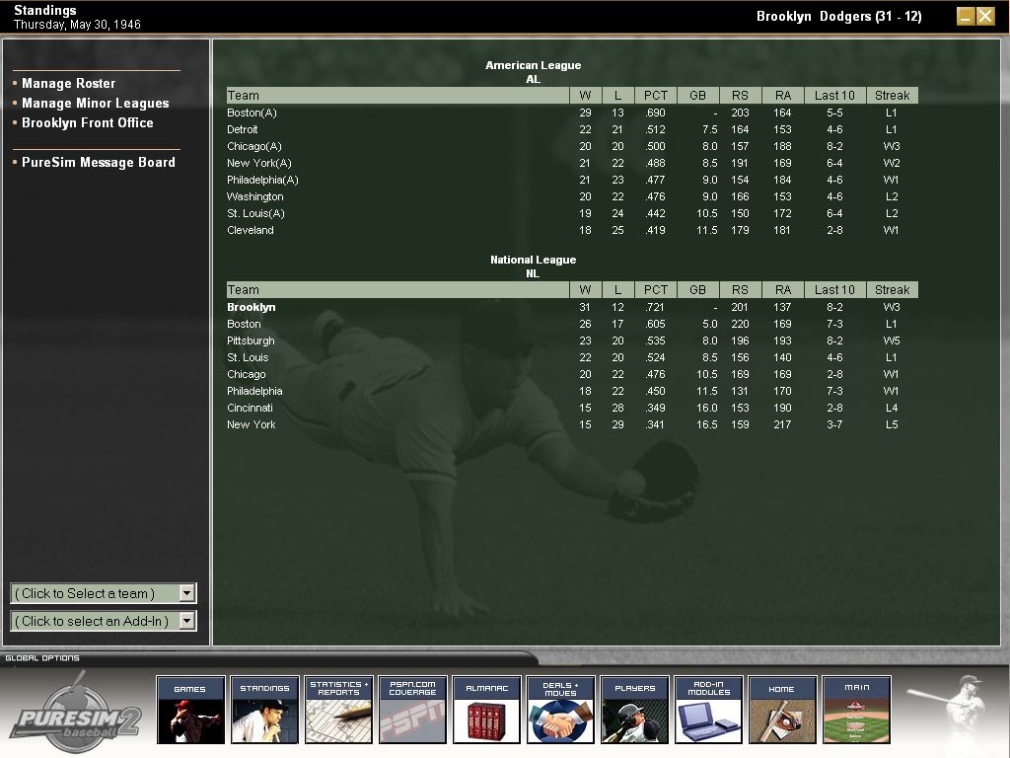Click American League GB column header

tap(698, 96)
